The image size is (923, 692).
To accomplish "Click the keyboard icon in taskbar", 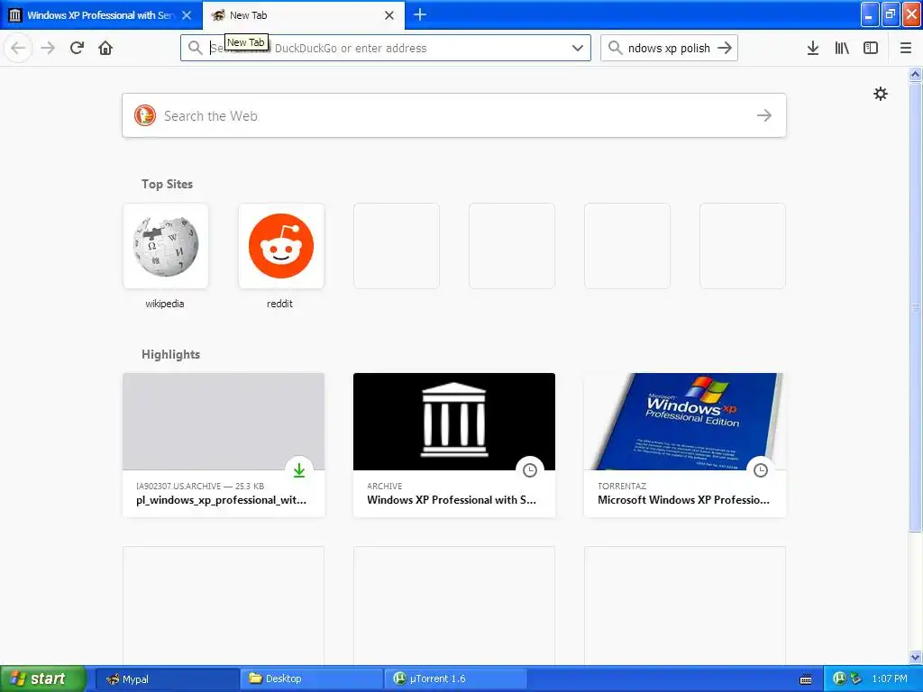I will pos(806,679).
